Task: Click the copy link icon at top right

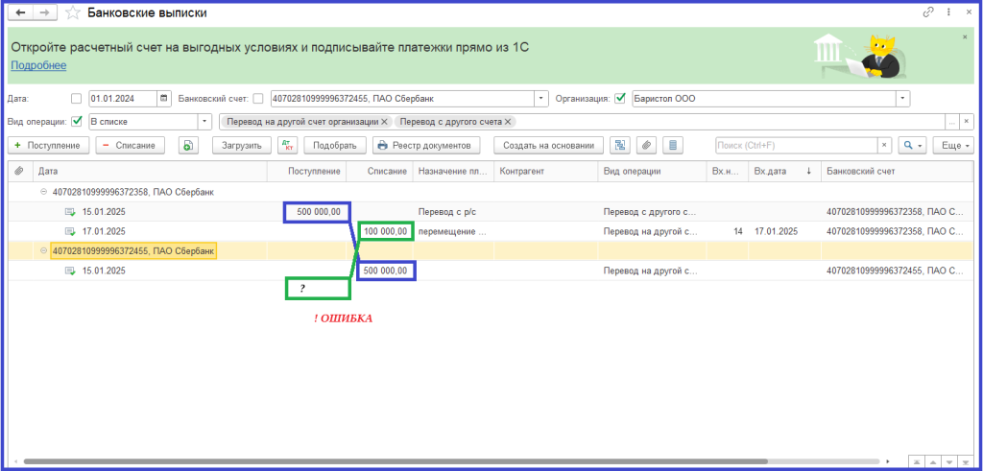Action: 928,12
